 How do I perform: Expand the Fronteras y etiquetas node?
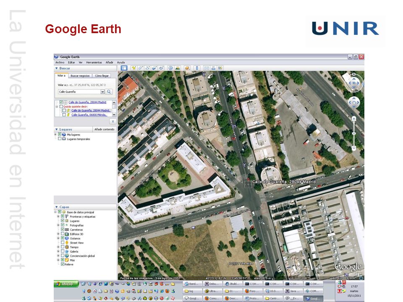[58, 216]
